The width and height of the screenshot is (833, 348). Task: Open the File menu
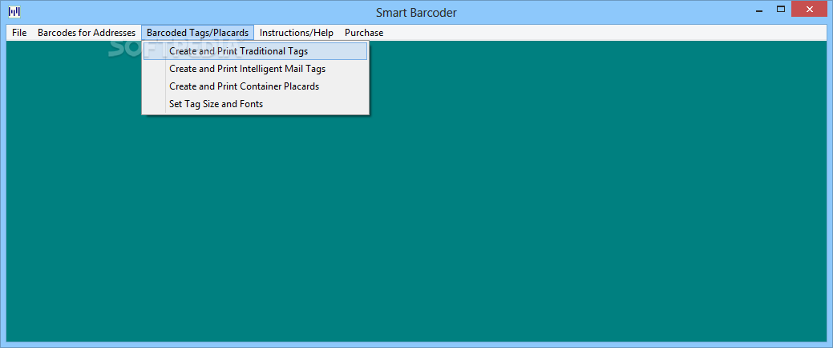(x=19, y=33)
